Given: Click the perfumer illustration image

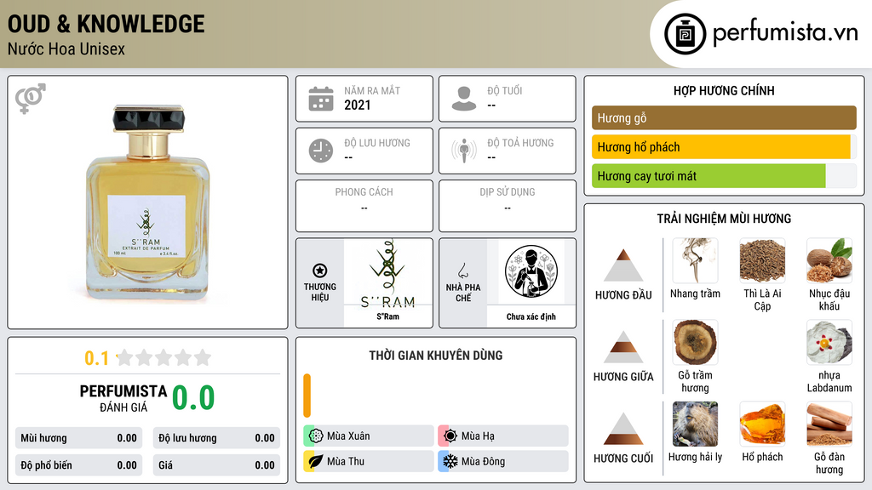Looking at the screenshot, I should coord(531,271).
